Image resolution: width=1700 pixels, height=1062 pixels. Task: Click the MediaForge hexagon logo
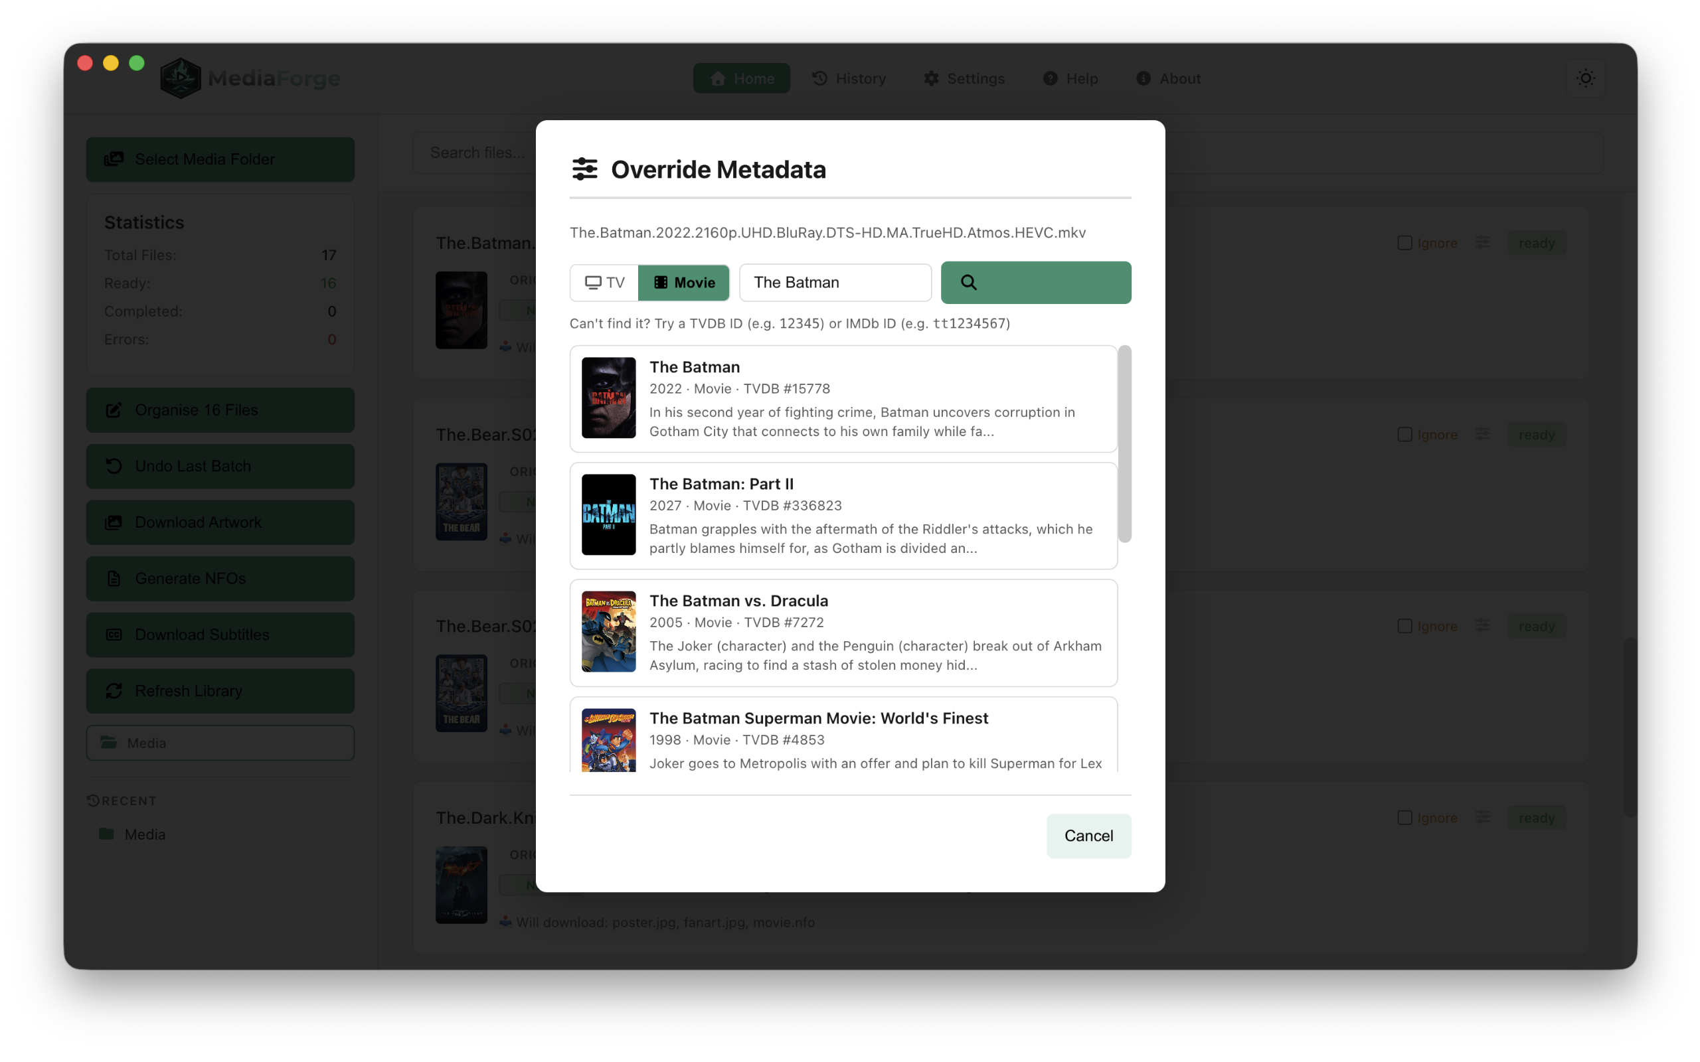[180, 78]
